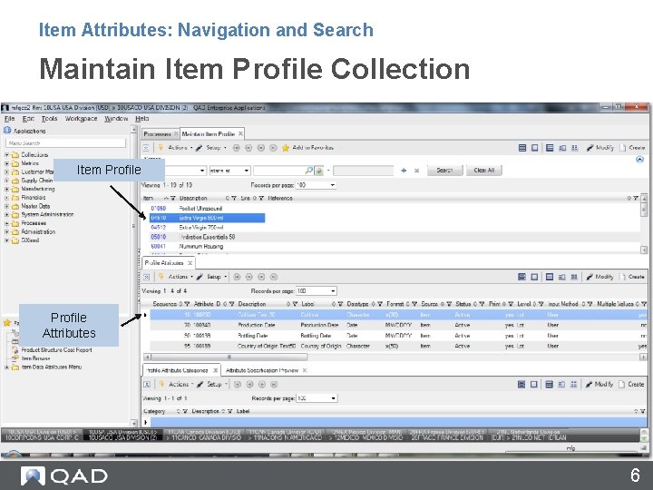Click the Modify pencil in Maintain Item Profile toolbar
The height and width of the screenshot is (490, 653).
600,148
